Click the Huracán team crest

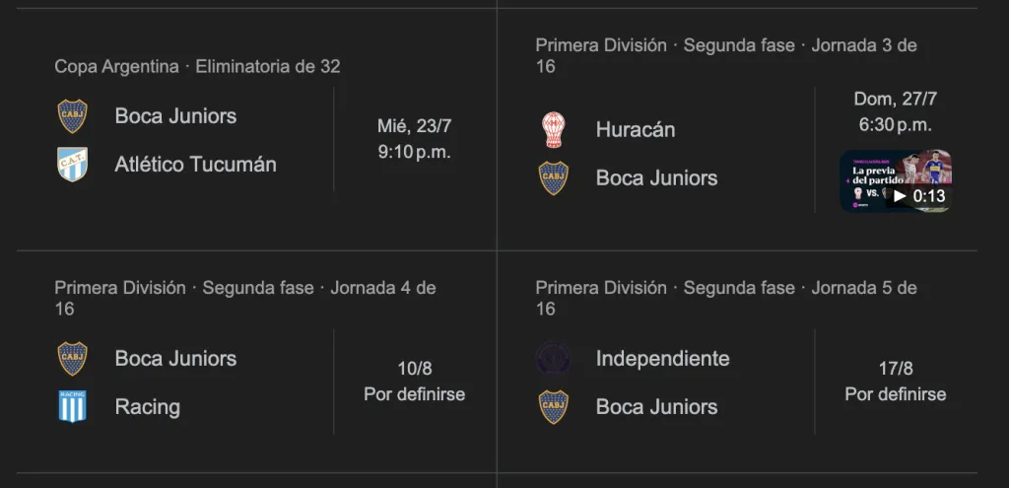click(x=553, y=130)
